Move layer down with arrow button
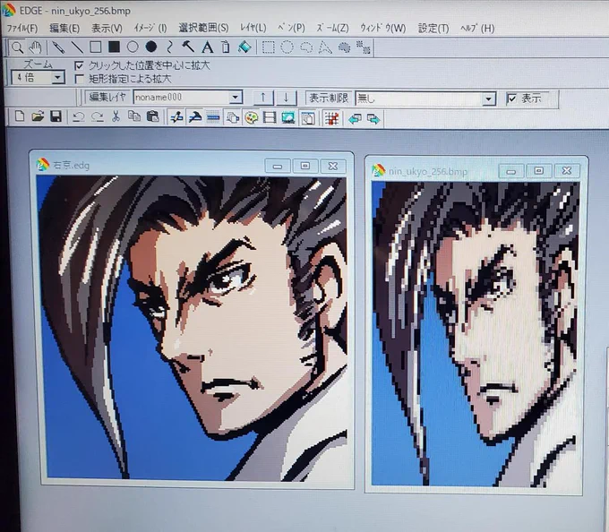This screenshot has width=609, height=532. pos(286,98)
